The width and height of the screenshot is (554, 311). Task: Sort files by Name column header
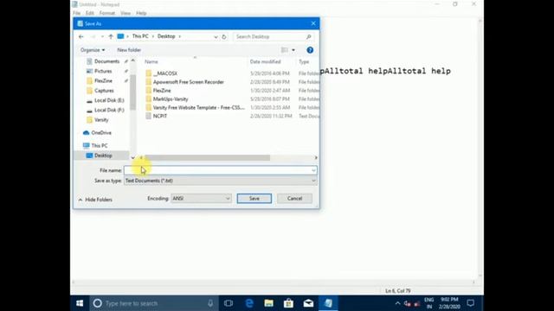pos(151,61)
